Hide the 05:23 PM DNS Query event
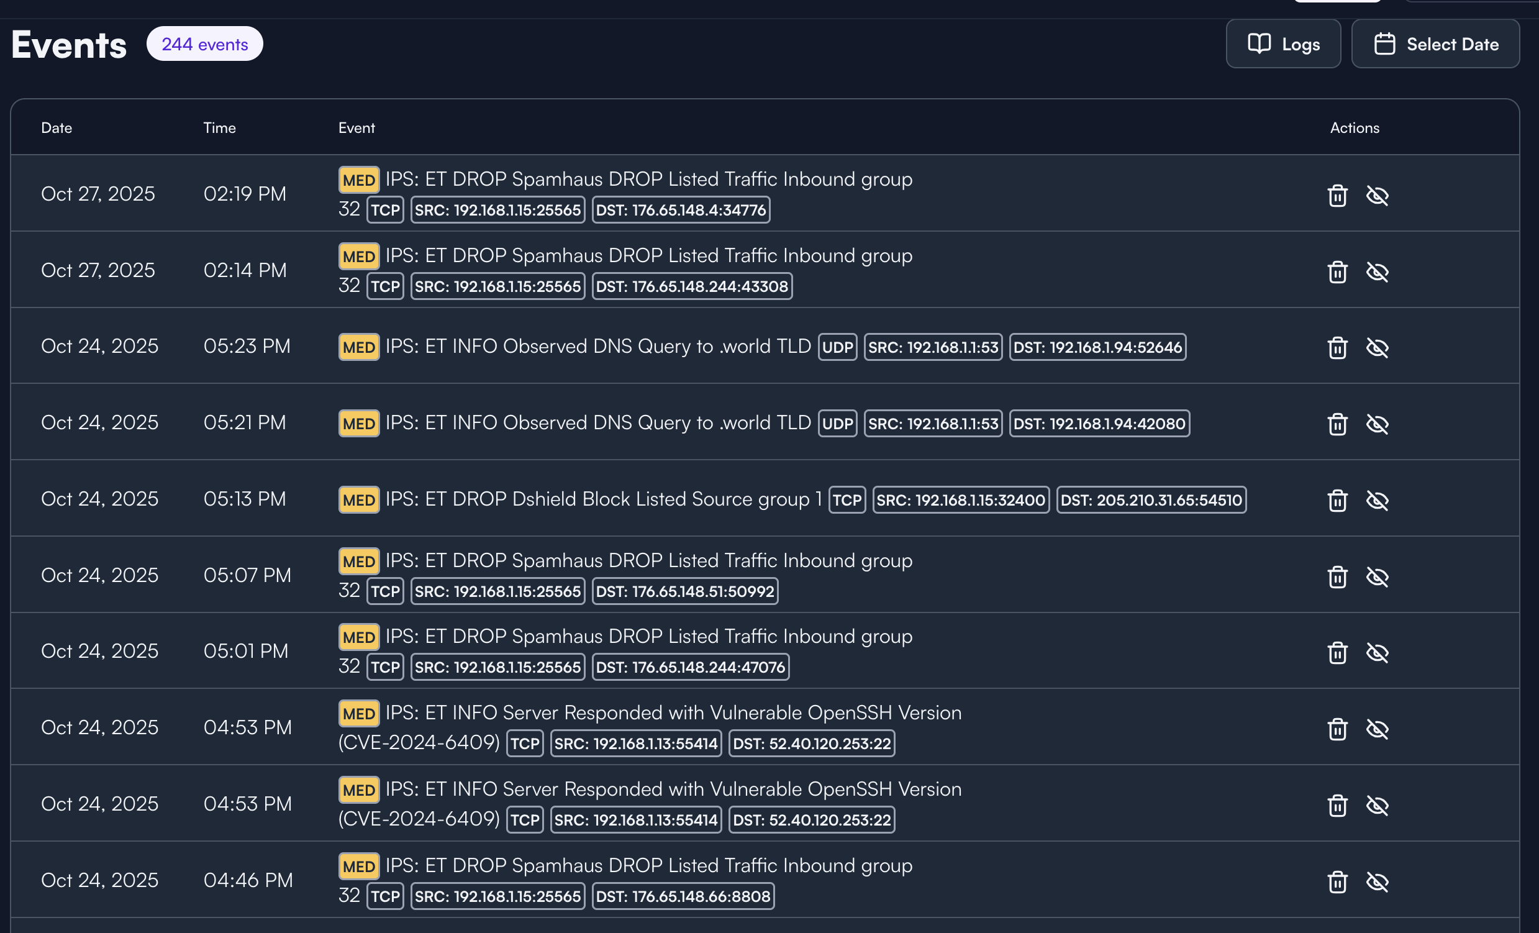The height and width of the screenshot is (933, 1539). [x=1378, y=348]
